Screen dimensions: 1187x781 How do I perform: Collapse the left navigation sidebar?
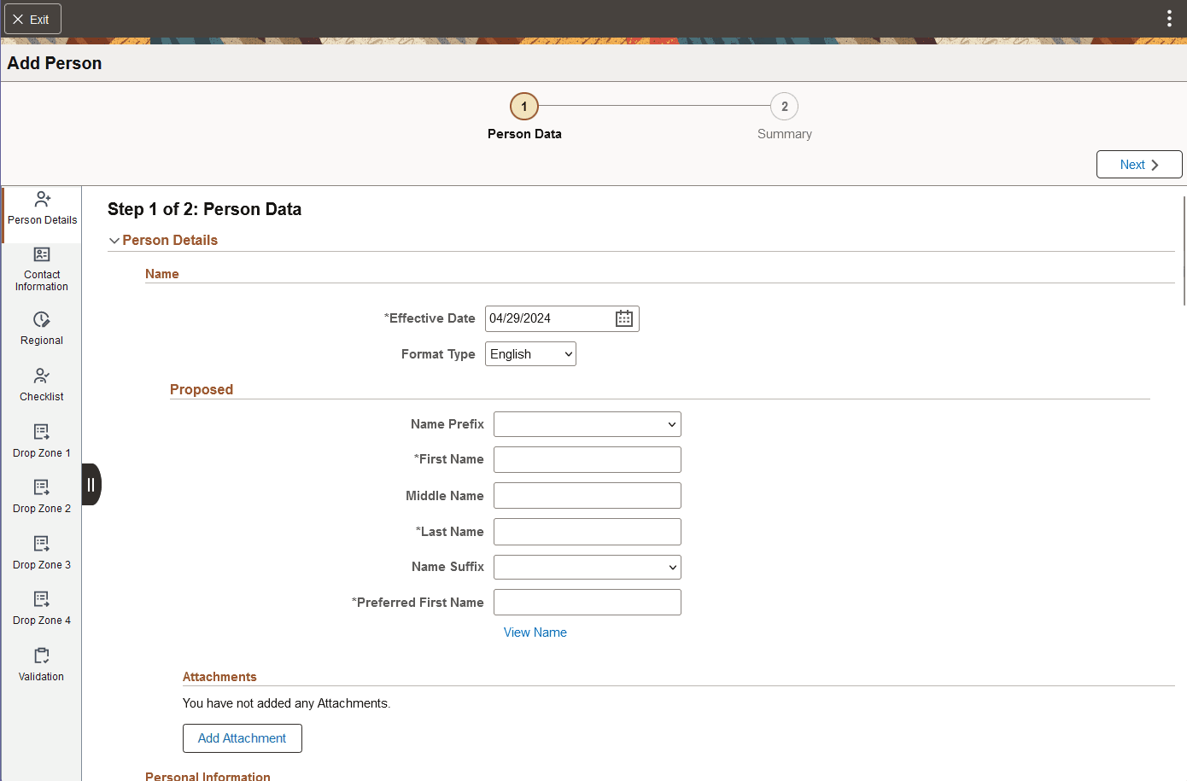(91, 485)
